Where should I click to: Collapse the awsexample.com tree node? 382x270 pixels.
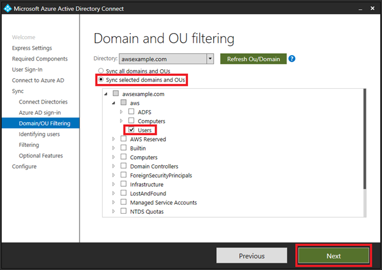click(106, 94)
